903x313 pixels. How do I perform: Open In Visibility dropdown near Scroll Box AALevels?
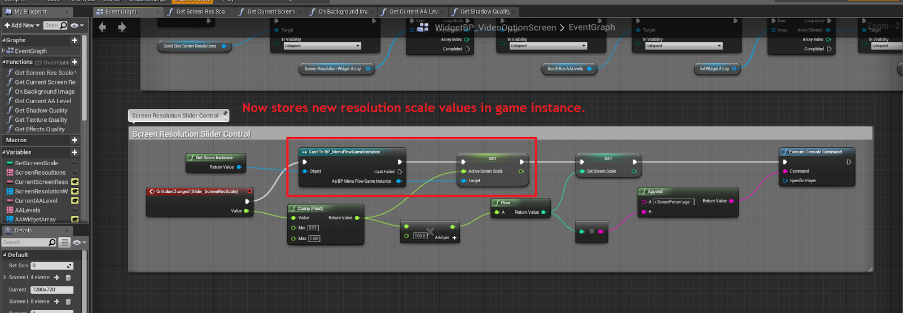[x=548, y=46]
